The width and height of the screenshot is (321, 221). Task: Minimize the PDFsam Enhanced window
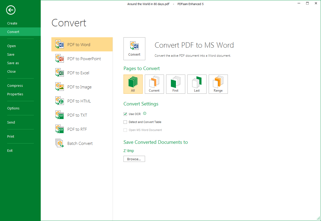coord(299,3)
